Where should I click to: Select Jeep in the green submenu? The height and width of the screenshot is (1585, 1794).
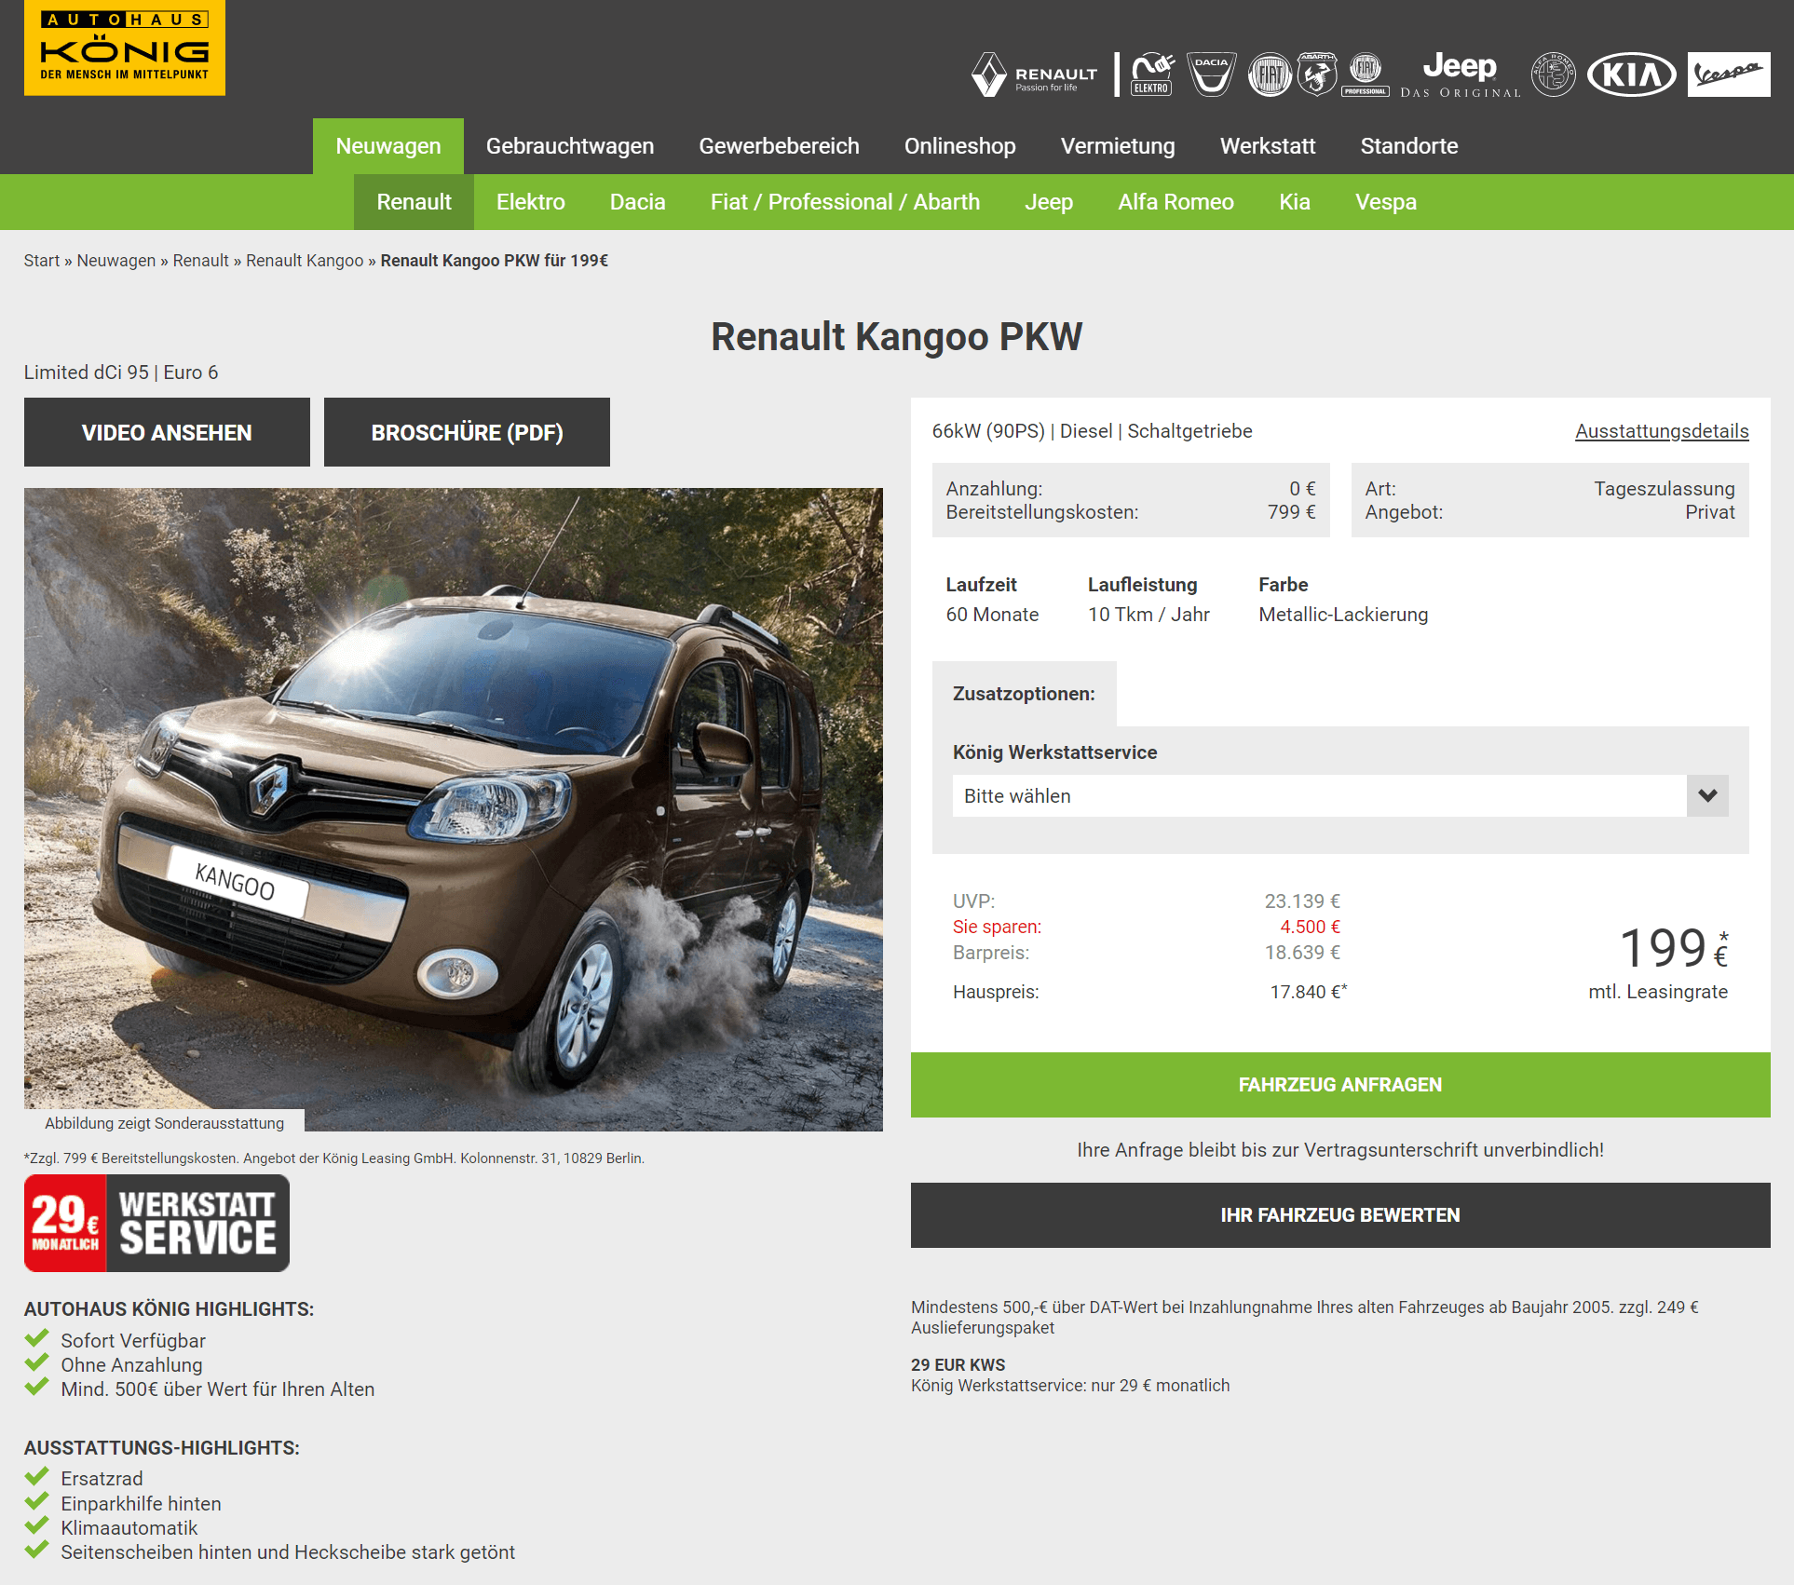click(x=1049, y=202)
